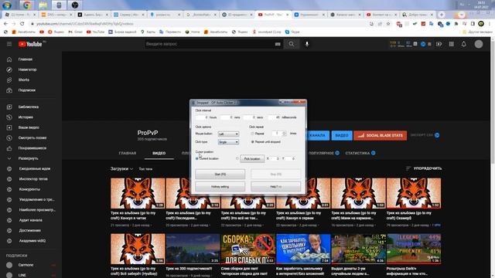Open the Упорядочить sort menu
Screen dimensions: 495x278
424,168
